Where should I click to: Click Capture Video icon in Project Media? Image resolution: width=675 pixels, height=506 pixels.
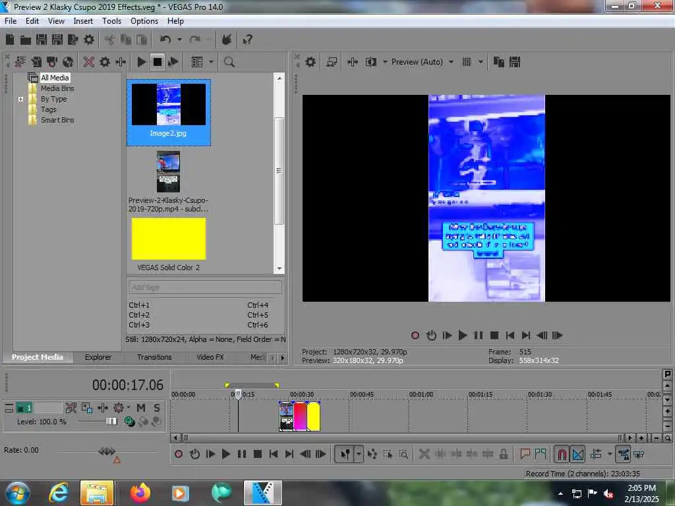tap(51, 62)
